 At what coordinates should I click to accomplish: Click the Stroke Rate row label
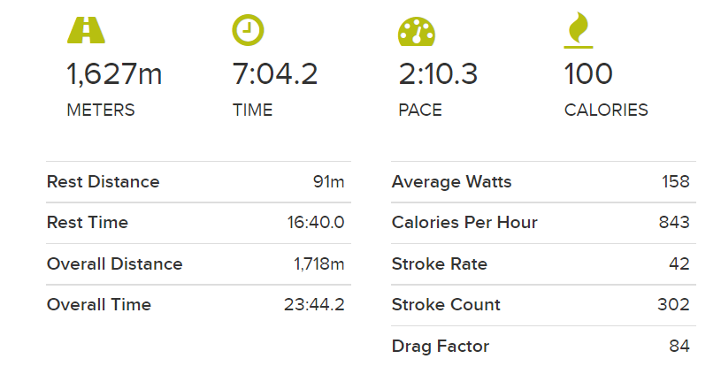click(439, 264)
